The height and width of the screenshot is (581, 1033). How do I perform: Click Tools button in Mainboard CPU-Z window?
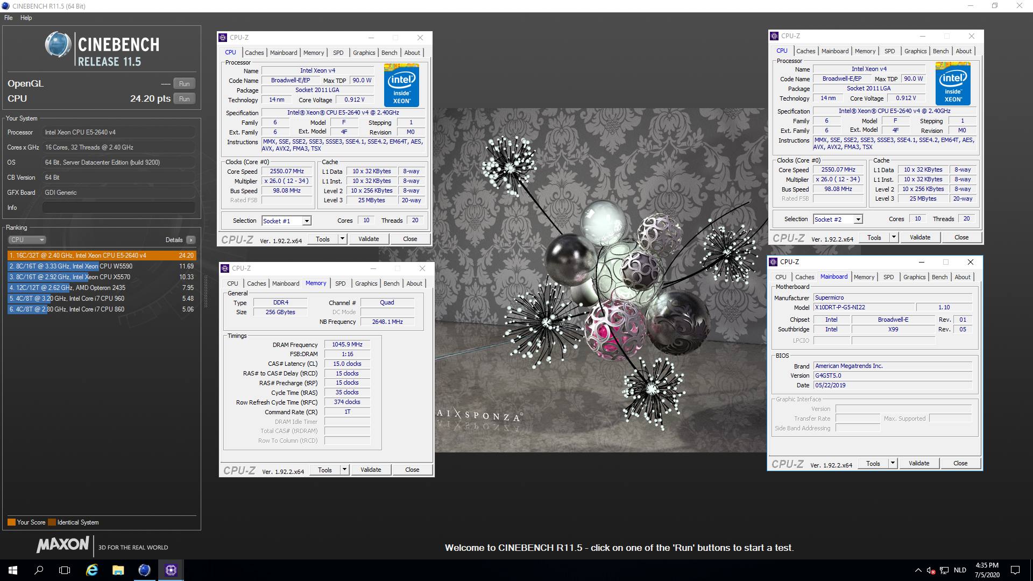[x=873, y=464]
